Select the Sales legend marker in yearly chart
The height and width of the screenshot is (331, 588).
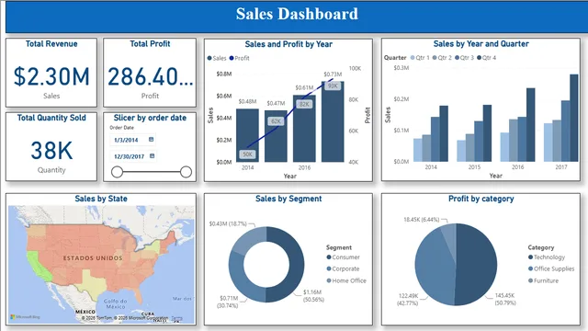point(209,58)
